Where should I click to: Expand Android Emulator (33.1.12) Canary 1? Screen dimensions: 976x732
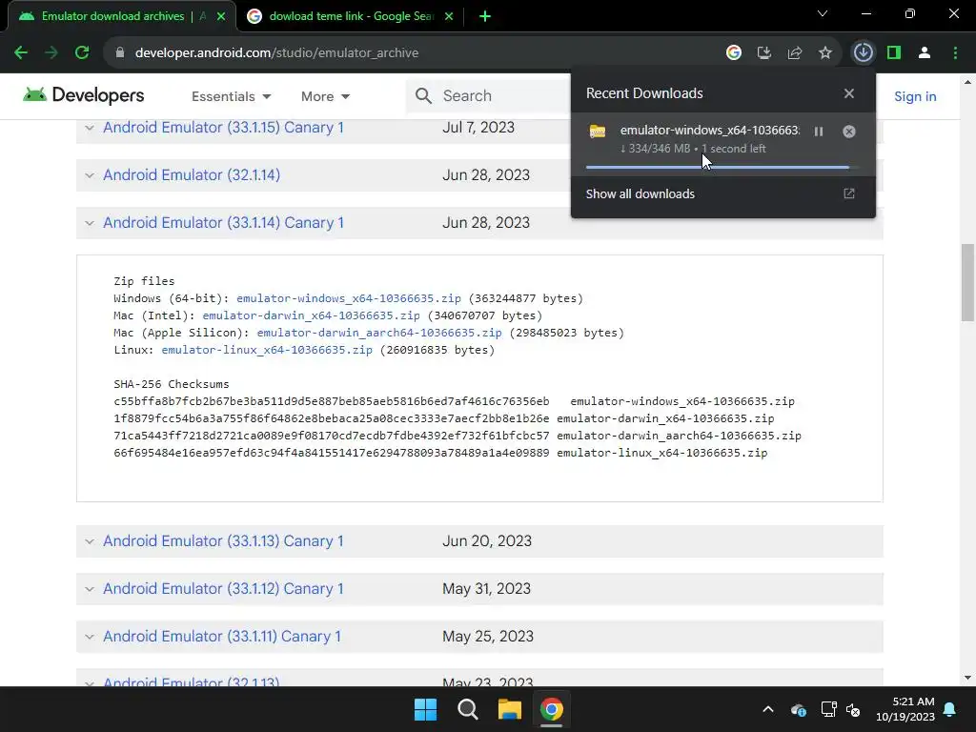pos(223,589)
